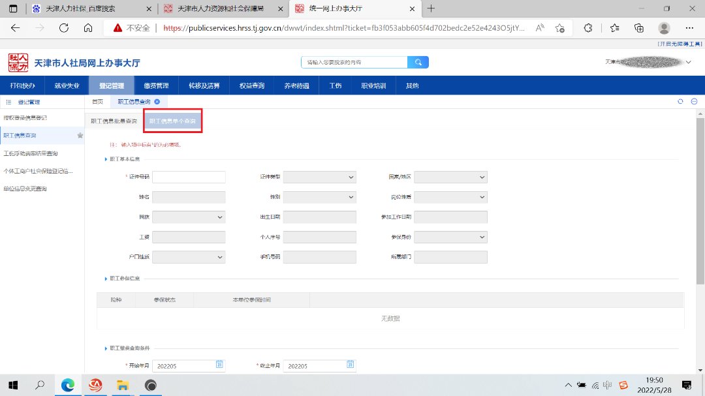Close the 职工信息查询 tab with its x icon
The width and height of the screenshot is (705, 396).
[157, 102]
